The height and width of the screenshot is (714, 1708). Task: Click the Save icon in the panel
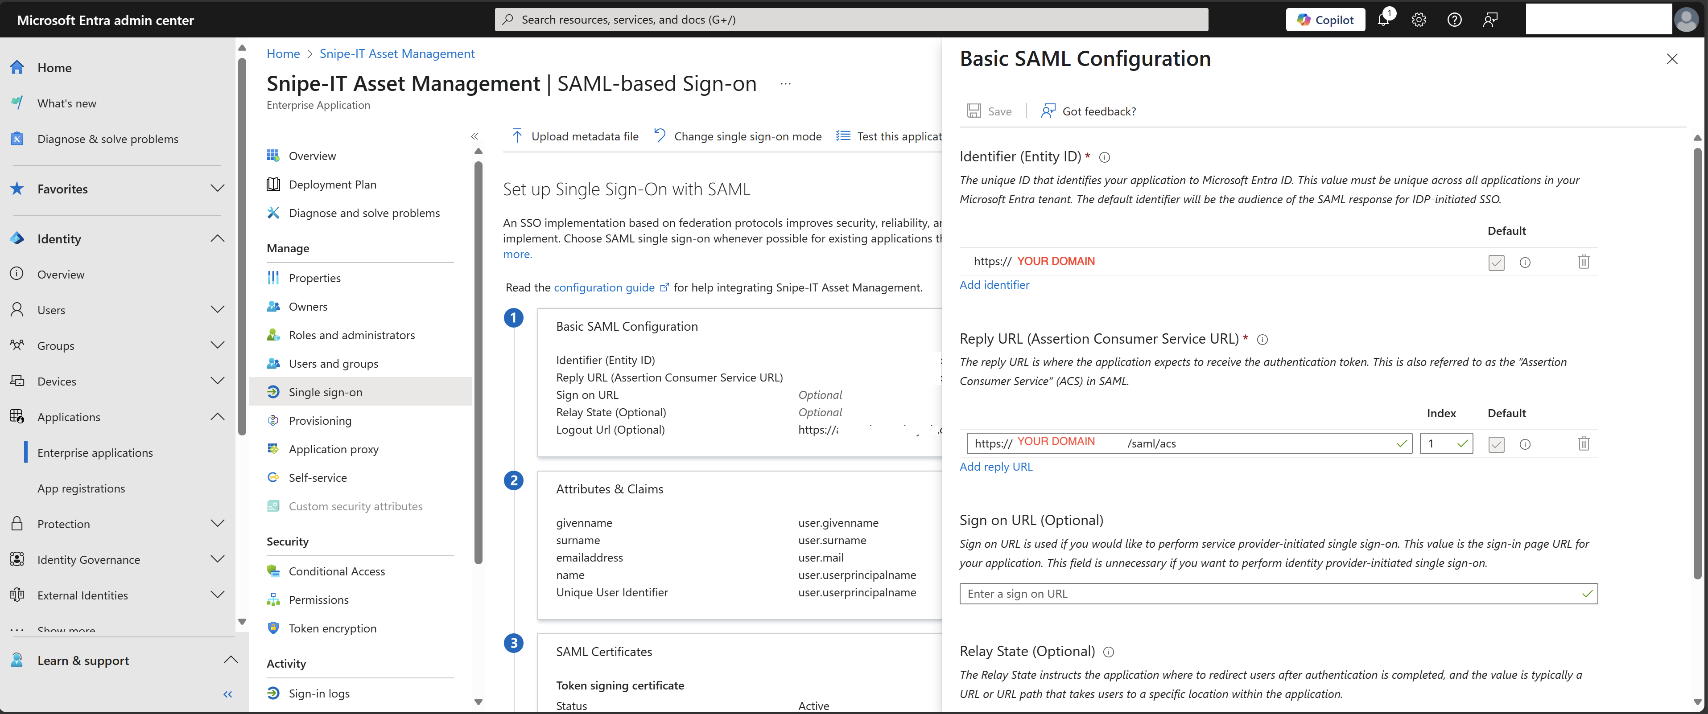click(974, 111)
